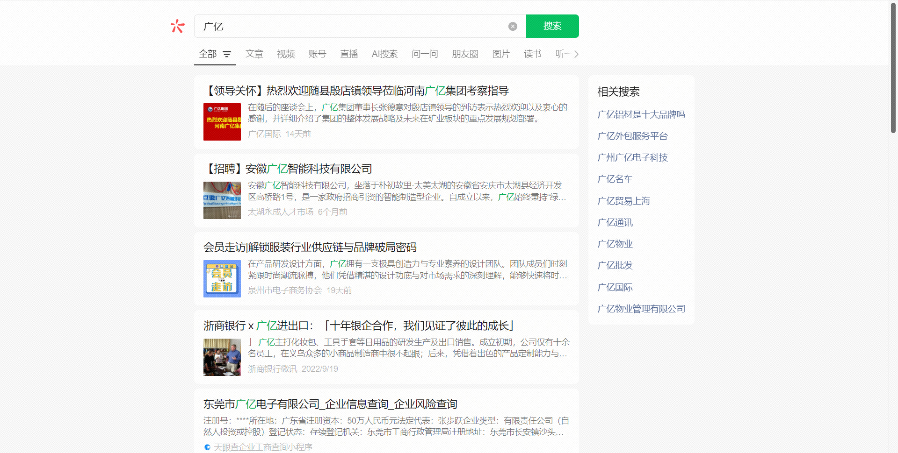This screenshot has height=453, width=898.
Task: Click the 广亿主打化妆包 snippet text
Action: point(409,348)
